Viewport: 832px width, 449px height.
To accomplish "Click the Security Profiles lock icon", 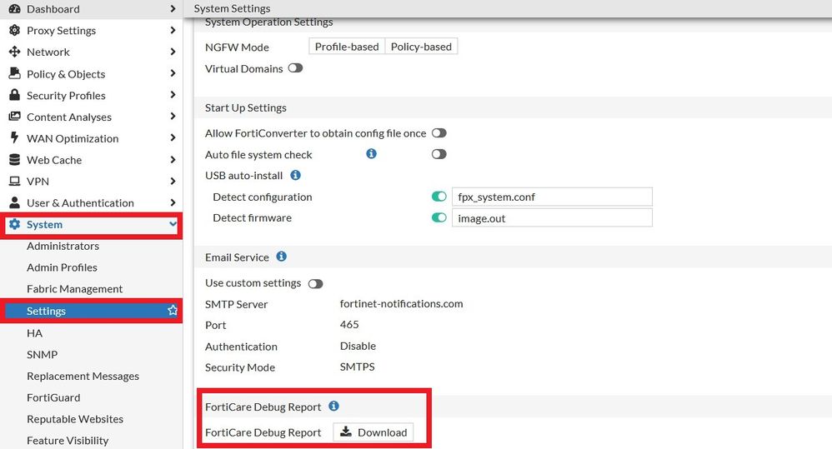I will pos(14,95).
